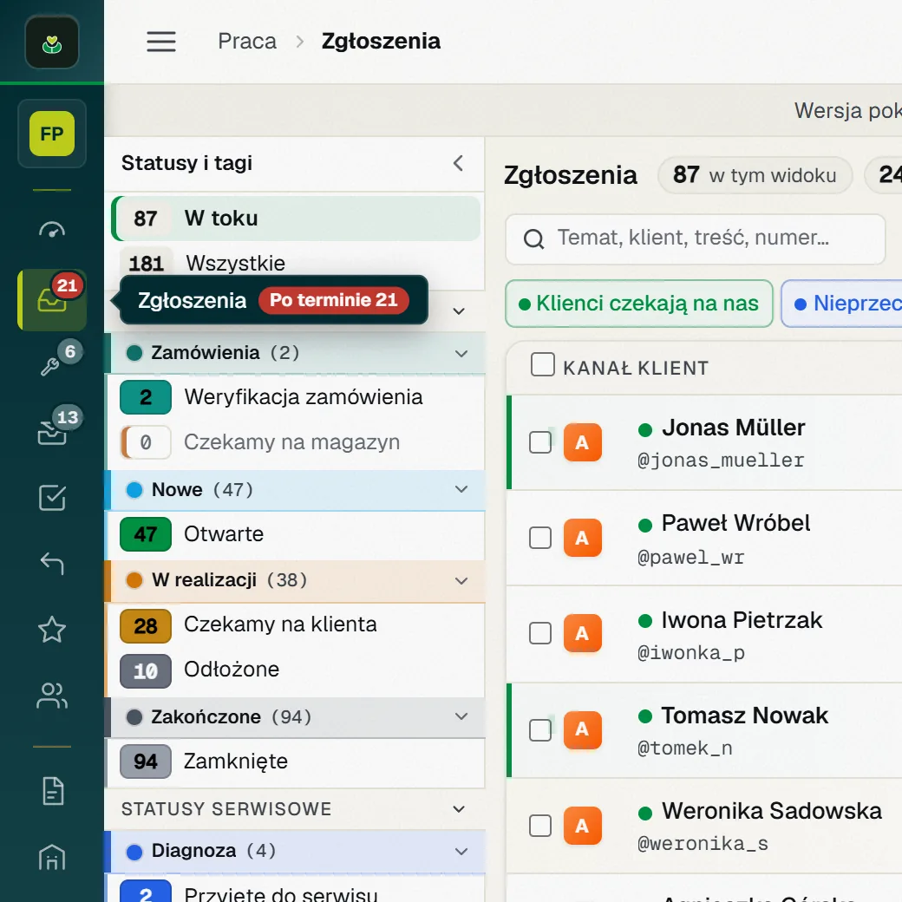The height and width of the screenshot is (902, 902).
Task: Open Tomasz Nowak's ticket
Action: coord(704,729)
